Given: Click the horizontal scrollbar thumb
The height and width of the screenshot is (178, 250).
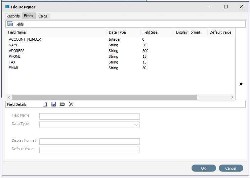Looking at the screenshot, I should pos(105,97).
